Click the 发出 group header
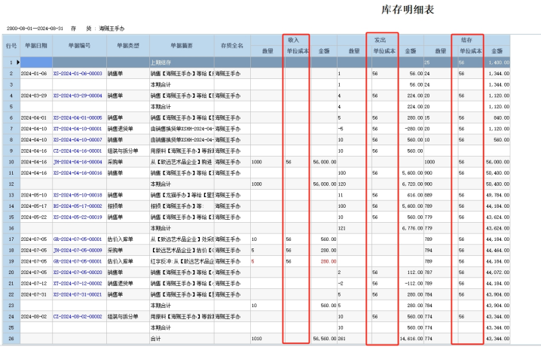 click(381, 40)
